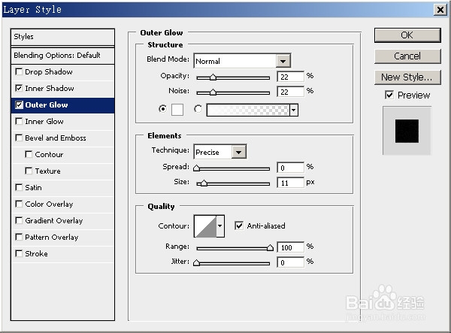The image size is (451, 333).
Task: Uncheck the Inner Shadow checkbox
Action: [19, 88]
